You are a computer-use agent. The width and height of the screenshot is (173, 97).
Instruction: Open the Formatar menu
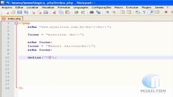pyautogui.click(x=64, y=8)
